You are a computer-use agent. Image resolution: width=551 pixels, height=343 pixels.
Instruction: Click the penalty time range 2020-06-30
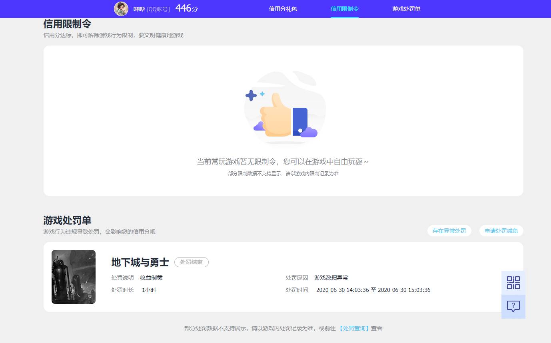click(x=373, y=290)
